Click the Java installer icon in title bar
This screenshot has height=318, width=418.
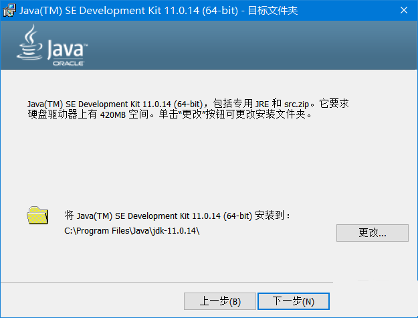click(x=9, y=10)
